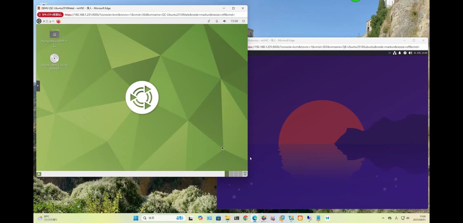The height and width of the screenshot is (223, 463).
Task: Click the Mate window address bar URL
Action: pyautogui.click(x=150, y=15)
